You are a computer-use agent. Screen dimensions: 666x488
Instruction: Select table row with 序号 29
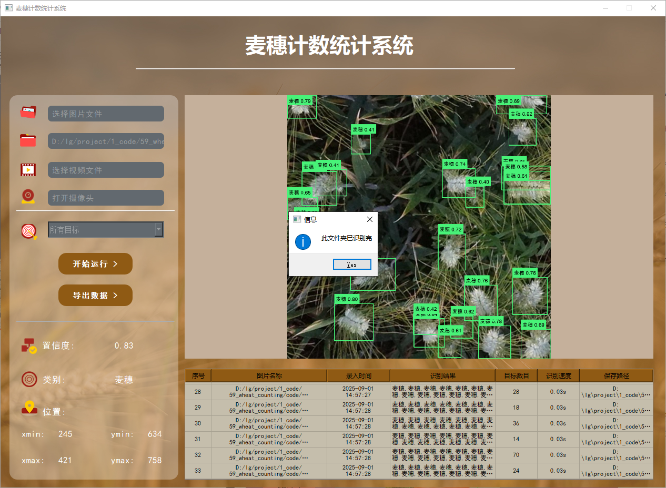[419, 408]
